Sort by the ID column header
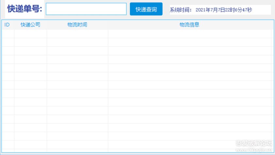This screenshot has height=155, width=275. coord(7,25)
